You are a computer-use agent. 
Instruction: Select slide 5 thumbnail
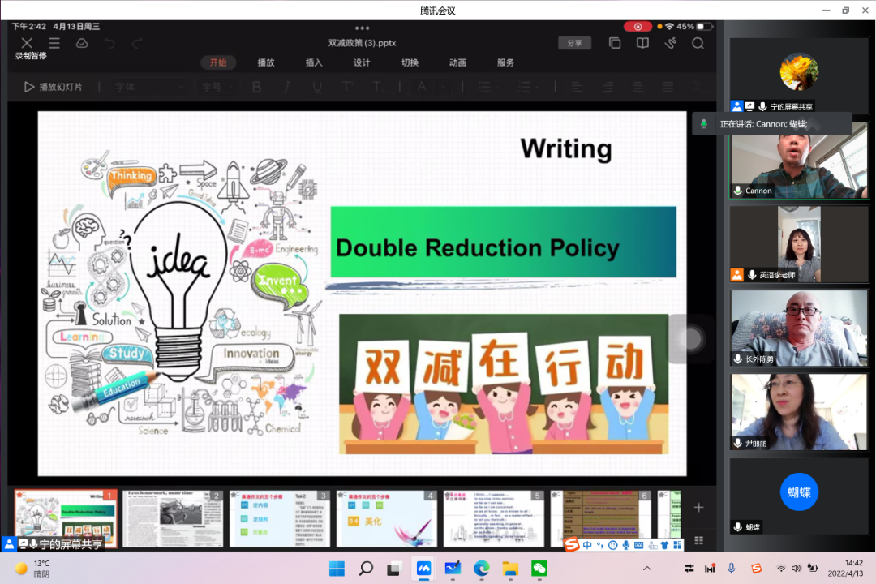493,518
